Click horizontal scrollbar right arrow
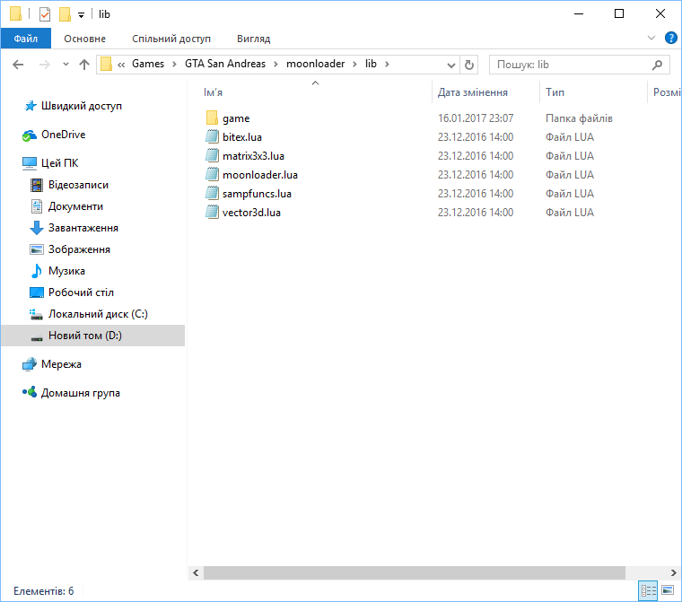This screenshot has width=682, height=602. [x=674, y=573]
